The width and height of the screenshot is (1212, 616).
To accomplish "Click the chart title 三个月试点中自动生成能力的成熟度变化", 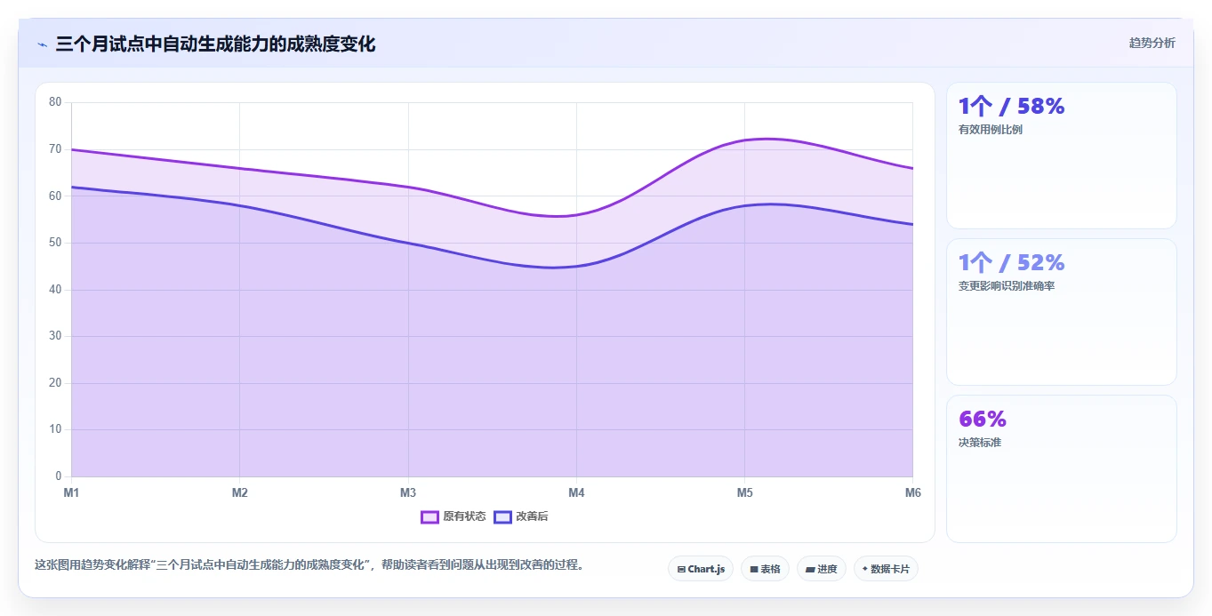I will [x=215, y=44].
